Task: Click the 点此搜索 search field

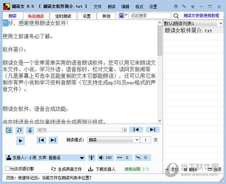Action: click(149, 16)
